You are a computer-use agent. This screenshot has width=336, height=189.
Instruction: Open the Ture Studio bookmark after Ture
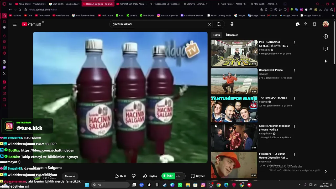pyautogui.click(x=42, y=15)
